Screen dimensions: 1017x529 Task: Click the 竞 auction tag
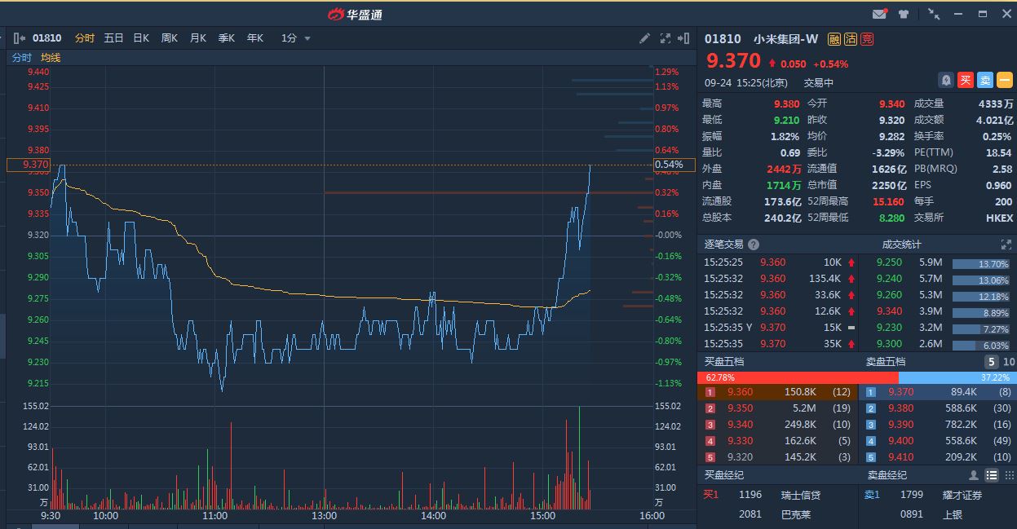867,39
